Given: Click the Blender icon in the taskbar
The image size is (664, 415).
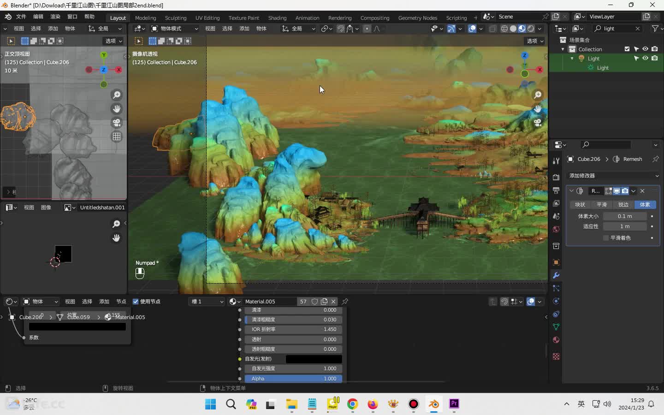Looking at the screenshot, I should 434,404.
